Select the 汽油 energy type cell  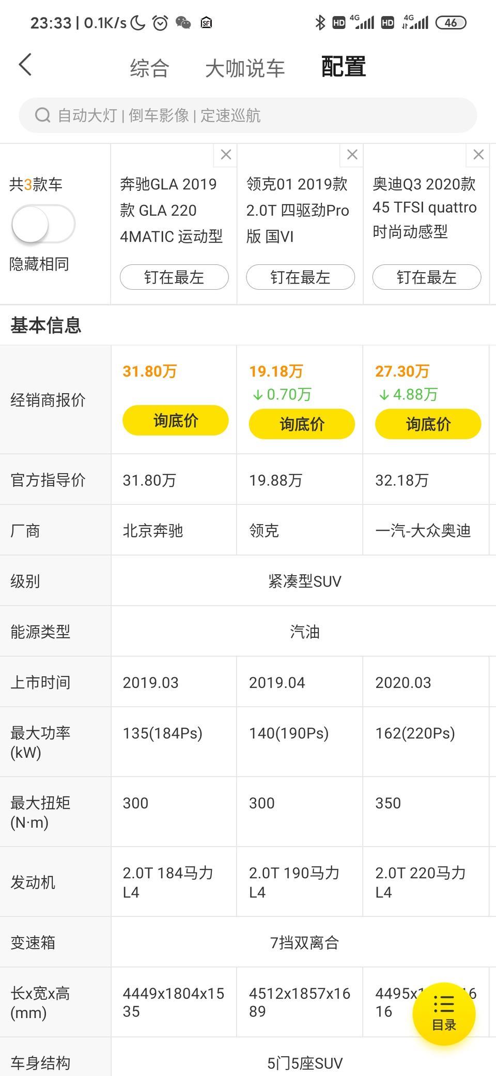coord(305,632)
